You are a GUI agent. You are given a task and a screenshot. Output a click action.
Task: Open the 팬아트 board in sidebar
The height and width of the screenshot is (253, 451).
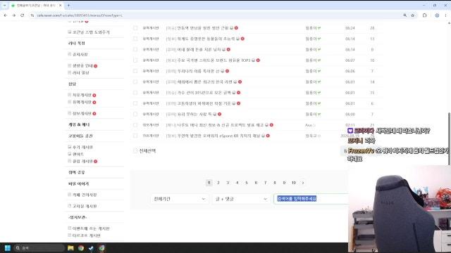pos(78,154)
